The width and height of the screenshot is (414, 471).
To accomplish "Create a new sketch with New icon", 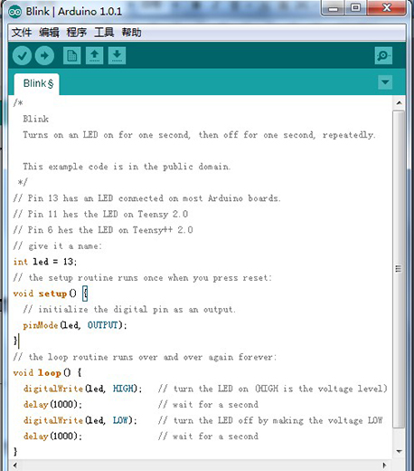I will pyautogui.click(x=72, y=55).
